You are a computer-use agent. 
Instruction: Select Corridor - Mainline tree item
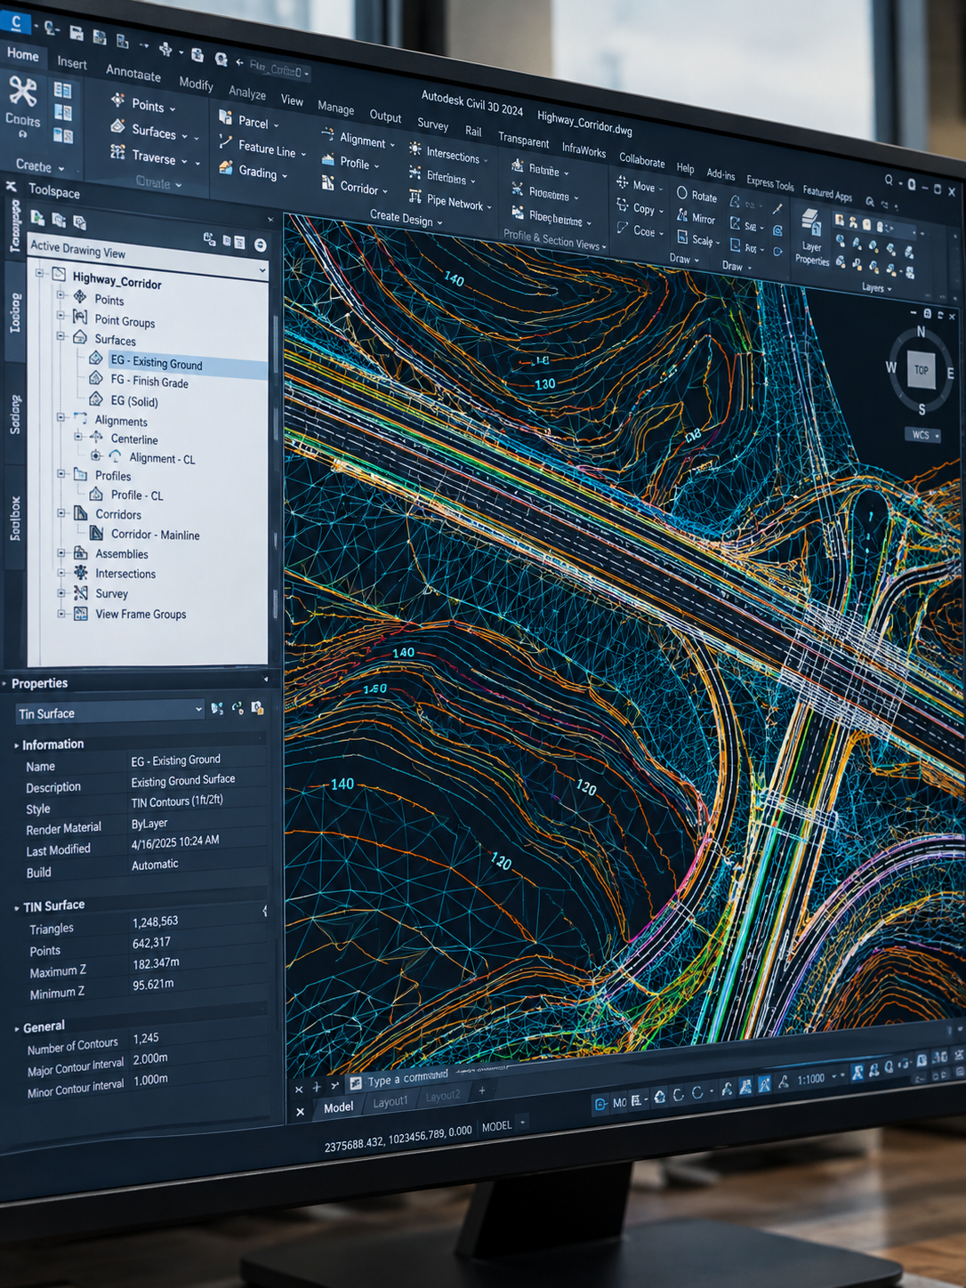155,535
